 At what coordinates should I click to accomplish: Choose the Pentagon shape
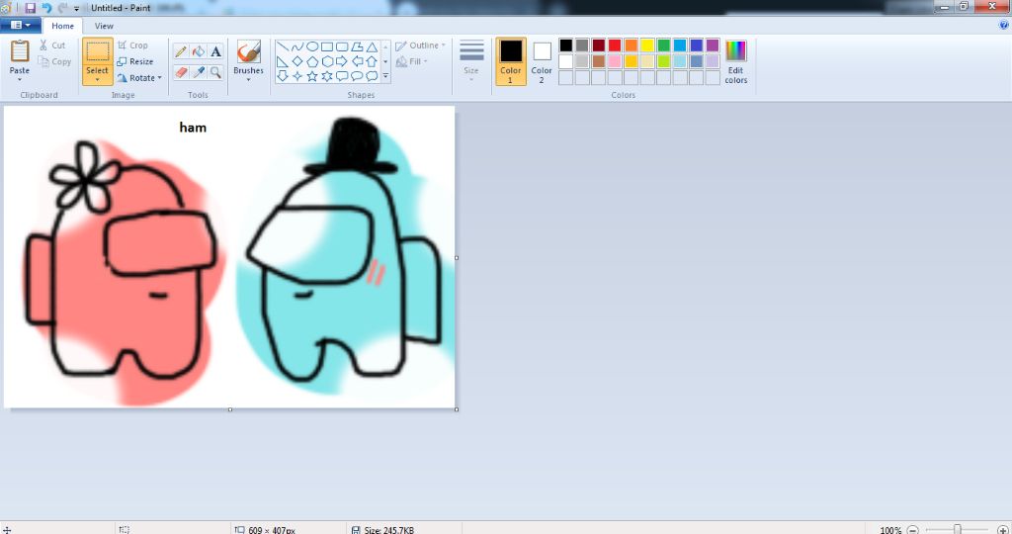312,61
